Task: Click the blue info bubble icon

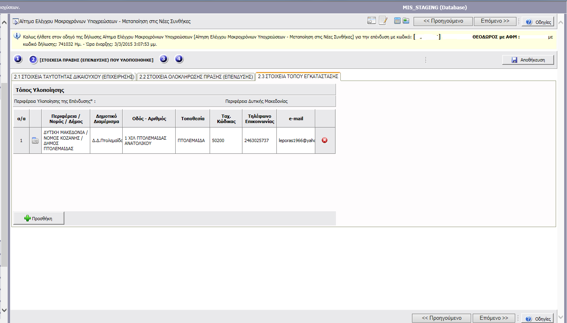Action: 17,36
